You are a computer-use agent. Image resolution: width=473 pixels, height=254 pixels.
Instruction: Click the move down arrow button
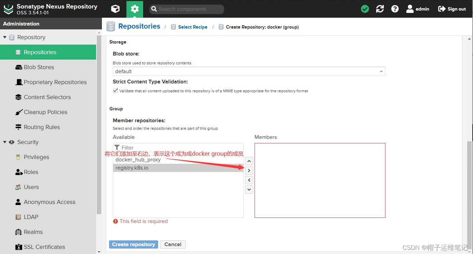click(x=249, y=190)
